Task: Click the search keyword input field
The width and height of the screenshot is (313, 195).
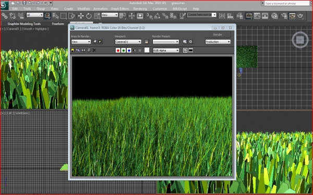Action: point(287,4)
